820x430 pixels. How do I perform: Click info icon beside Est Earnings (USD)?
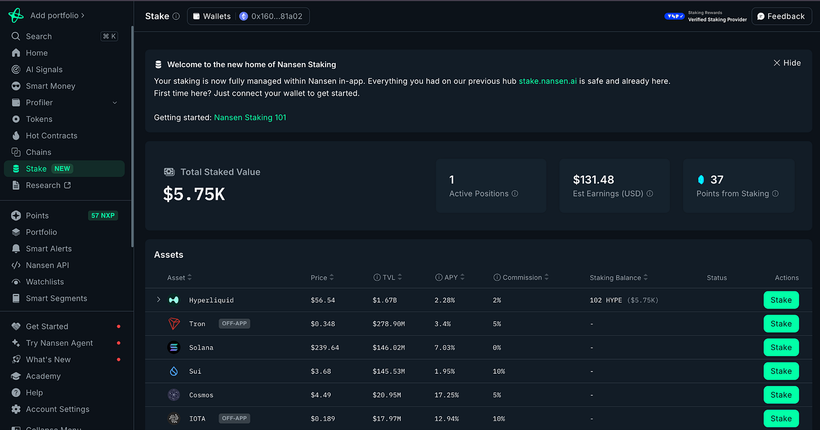coord(650,194)
